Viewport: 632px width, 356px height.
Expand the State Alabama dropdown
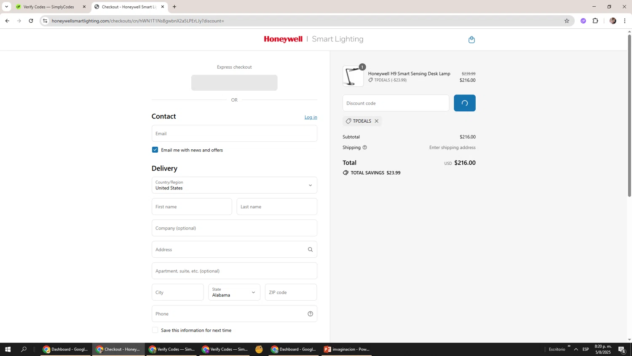click(234, 292)
